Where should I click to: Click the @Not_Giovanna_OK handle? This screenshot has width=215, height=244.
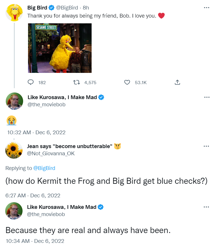51,154
